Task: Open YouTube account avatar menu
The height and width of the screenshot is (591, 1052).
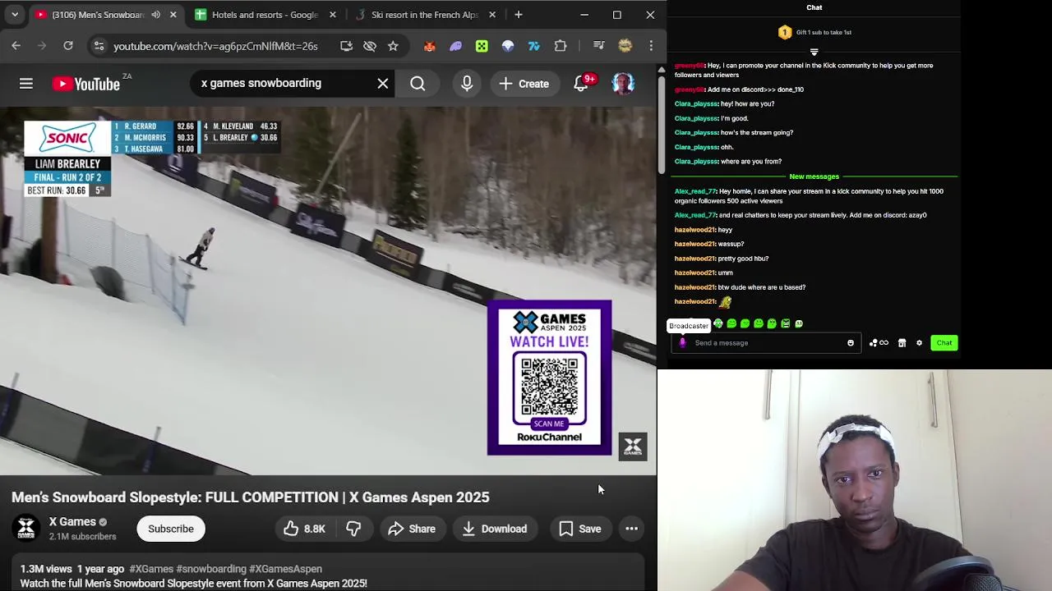Action: (623, 83)
